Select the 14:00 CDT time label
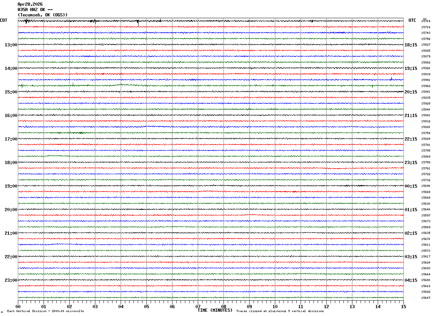The height and width of the screenshot is (316, 432). 11,68
